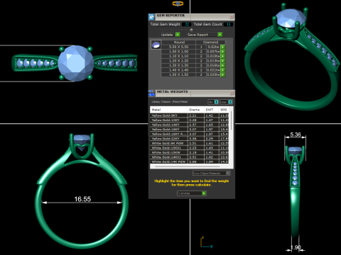Click the Use Object Materials label
Viewport: 341px width, 255px height.
[x=207, y=173]
